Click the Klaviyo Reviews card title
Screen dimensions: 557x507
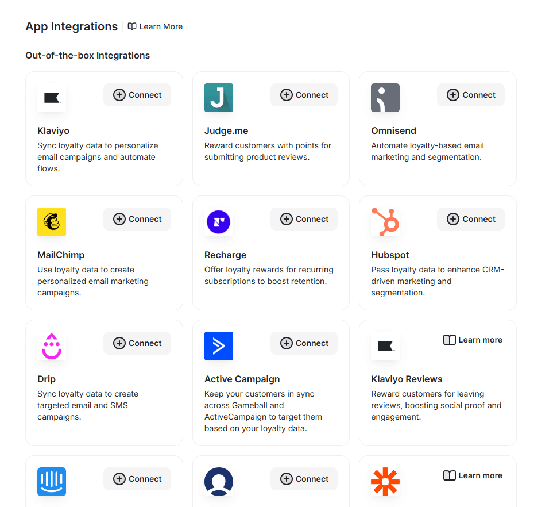(407, 379)
